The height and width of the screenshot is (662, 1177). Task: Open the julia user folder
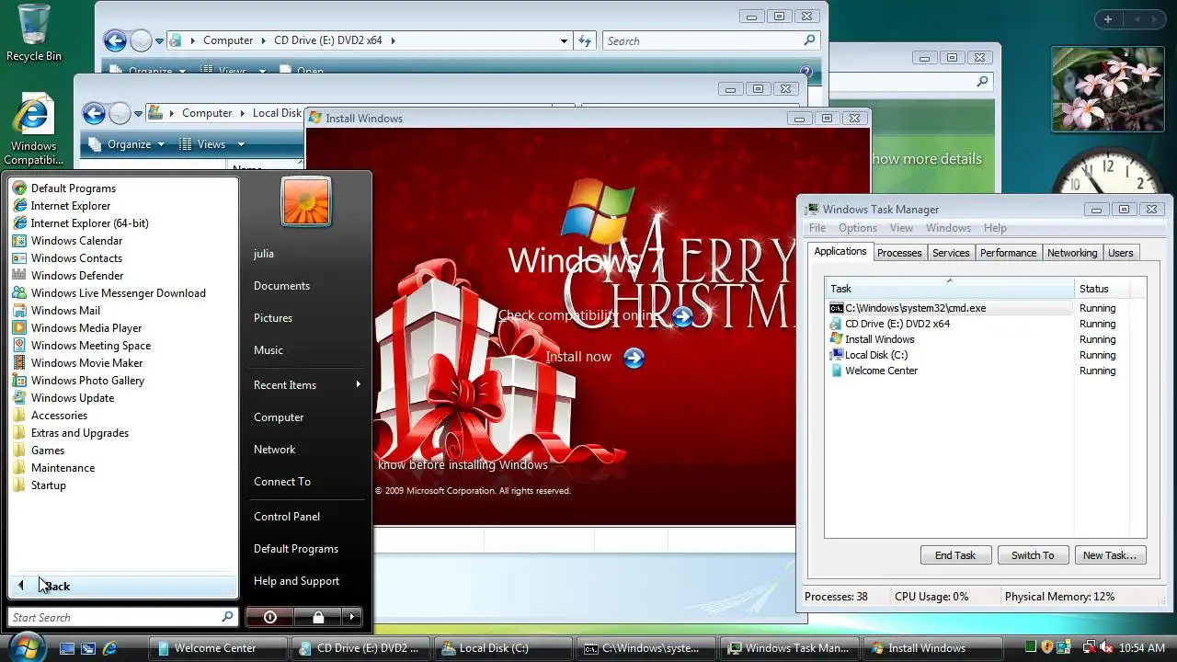(264, 254)
